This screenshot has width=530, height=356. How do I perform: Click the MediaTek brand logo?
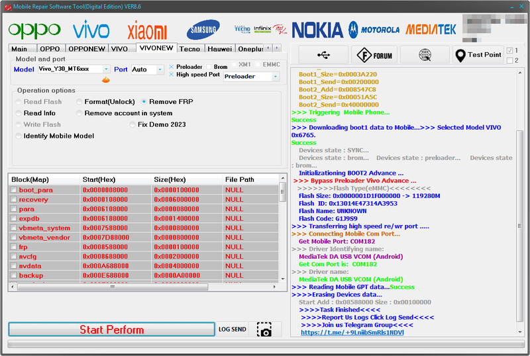coord(431,30)
